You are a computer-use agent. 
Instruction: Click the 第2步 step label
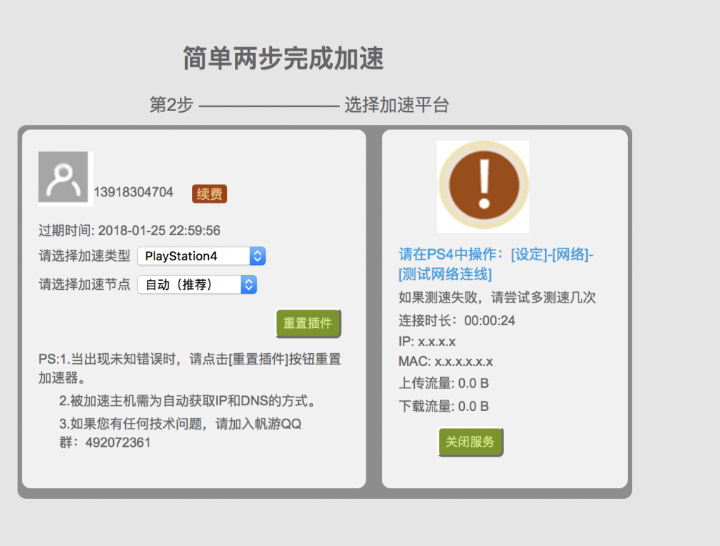coord(171,105)
